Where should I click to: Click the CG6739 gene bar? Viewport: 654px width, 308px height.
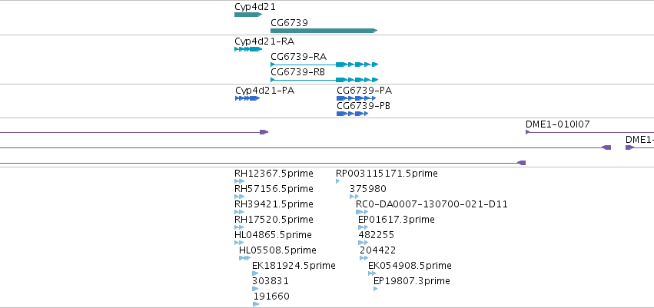324,31
